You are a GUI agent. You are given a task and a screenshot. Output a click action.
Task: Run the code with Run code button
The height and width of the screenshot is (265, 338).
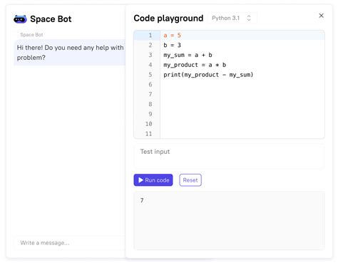tap(153, 180)
